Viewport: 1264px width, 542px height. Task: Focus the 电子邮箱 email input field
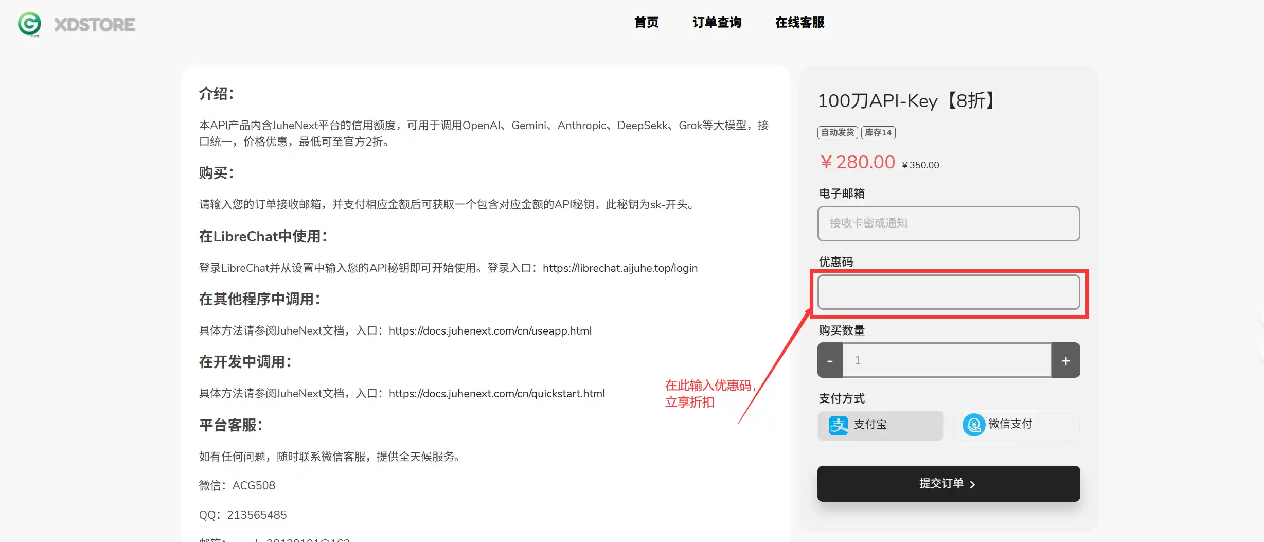(948, 223)
